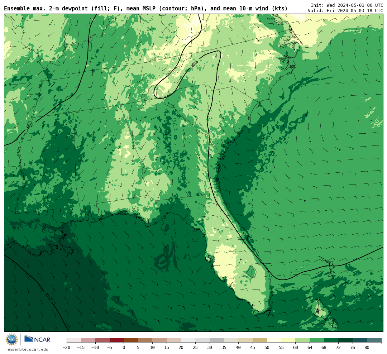Click the NSF circular logo
This screenshot has width=387, height=354.
tap(12, 339)
